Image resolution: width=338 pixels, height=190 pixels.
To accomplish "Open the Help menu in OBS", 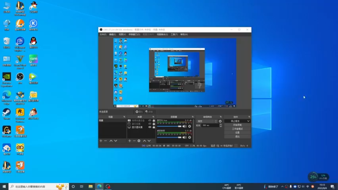I will (x=184, y=35).
